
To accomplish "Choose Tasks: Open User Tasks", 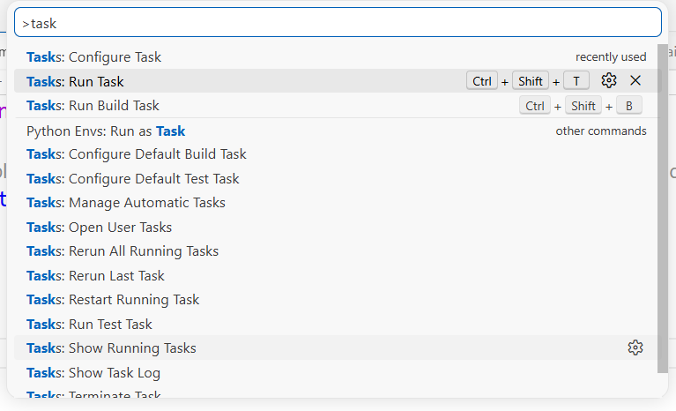I will 338,228.
